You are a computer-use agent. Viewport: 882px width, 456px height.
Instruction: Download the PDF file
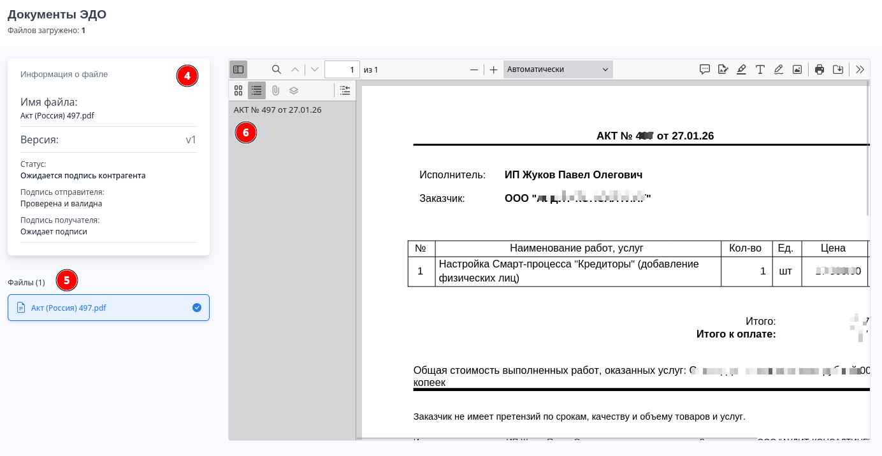click(838, 69)
